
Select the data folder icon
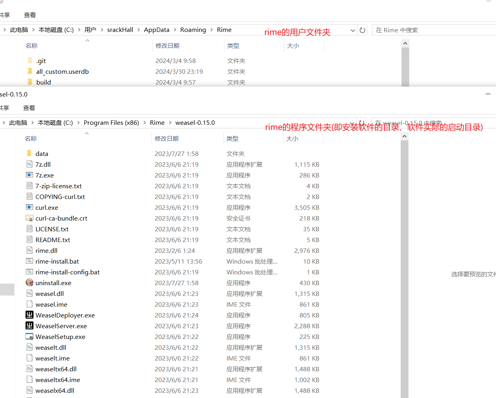(x=29, y=154)
